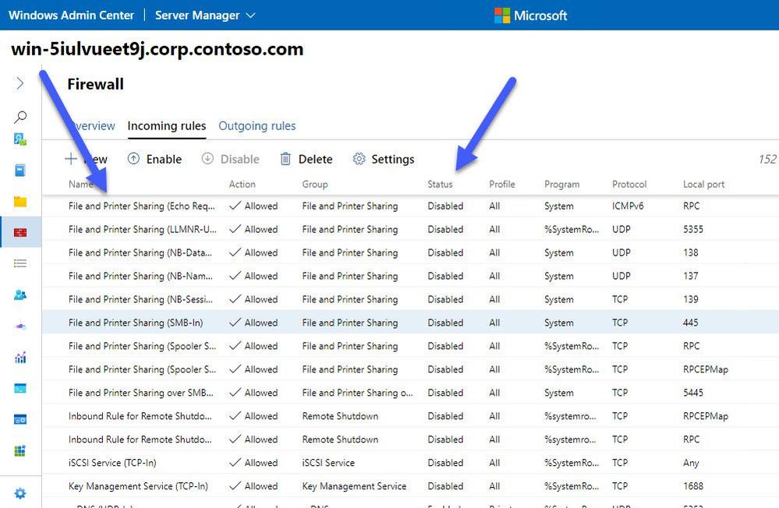Select File and Printer Sharing (SMB-In) rule
The image size is (779, 508).
tap(410, 323)
